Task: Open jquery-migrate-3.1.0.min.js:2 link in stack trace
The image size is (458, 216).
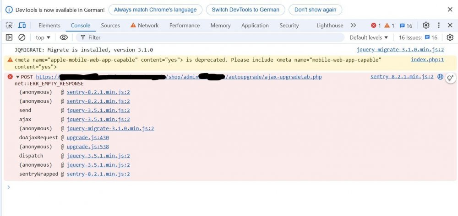Action: click(110, 128)
